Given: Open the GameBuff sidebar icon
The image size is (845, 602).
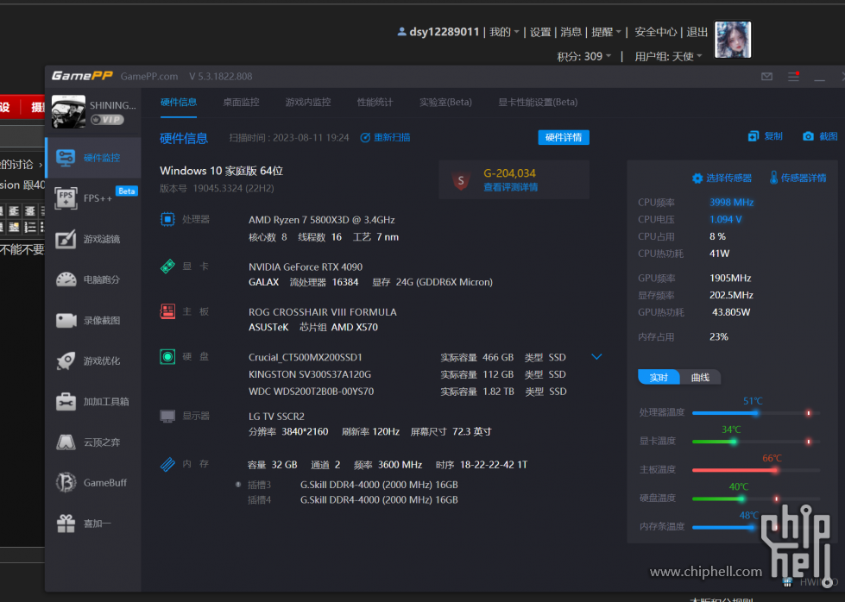Looking at the screenshot, I should tap(66, 482).
